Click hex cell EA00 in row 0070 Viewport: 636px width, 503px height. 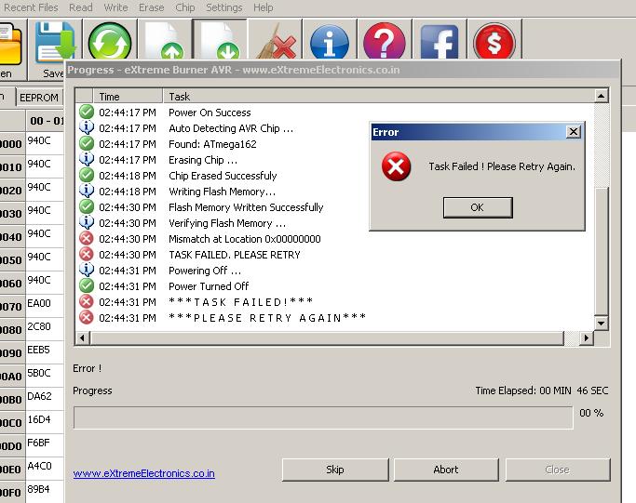click(45, 306)
